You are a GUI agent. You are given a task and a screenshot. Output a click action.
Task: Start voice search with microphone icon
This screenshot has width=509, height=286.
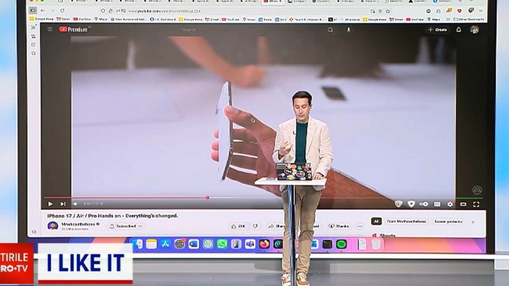click(348, 30)
